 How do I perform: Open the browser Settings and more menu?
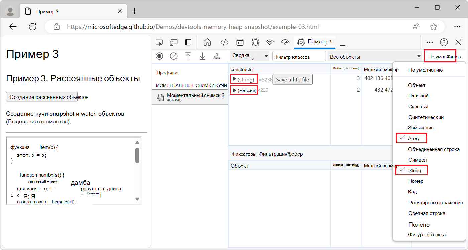tap(457, 27)
